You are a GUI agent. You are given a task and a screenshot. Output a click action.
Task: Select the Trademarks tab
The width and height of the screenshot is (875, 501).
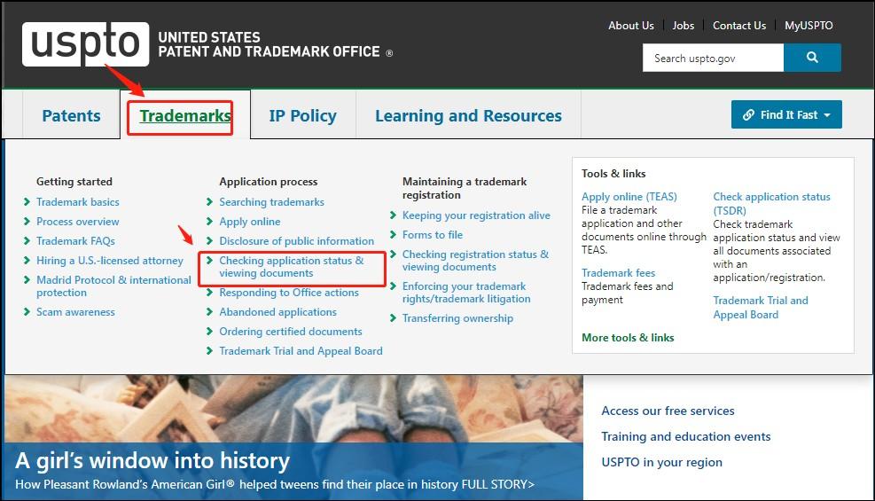click(x=184, y=115)
